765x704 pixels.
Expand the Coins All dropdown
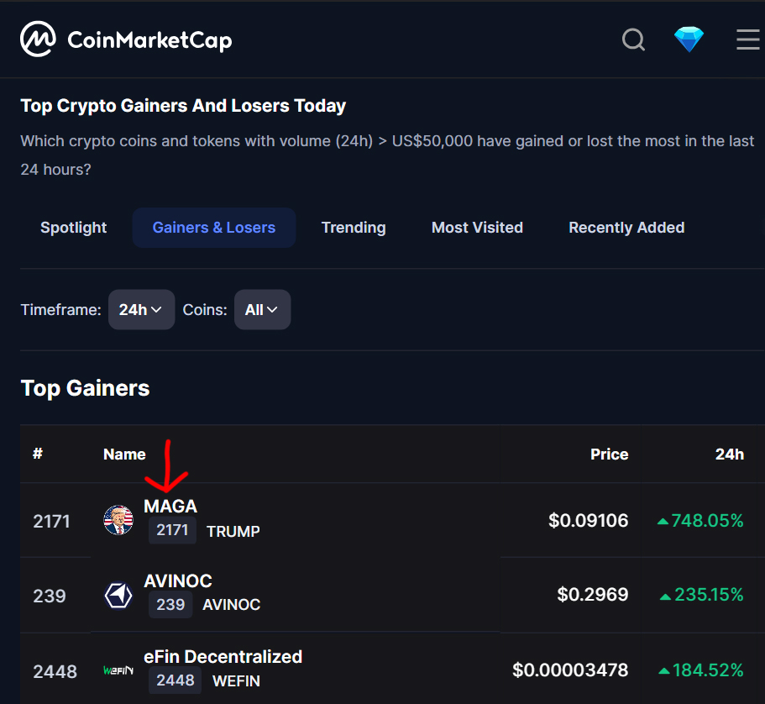[263, 309]
